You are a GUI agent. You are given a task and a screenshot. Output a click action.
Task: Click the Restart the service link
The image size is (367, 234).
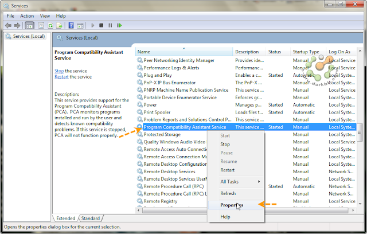pyautogui.click(x=61, y=77)
